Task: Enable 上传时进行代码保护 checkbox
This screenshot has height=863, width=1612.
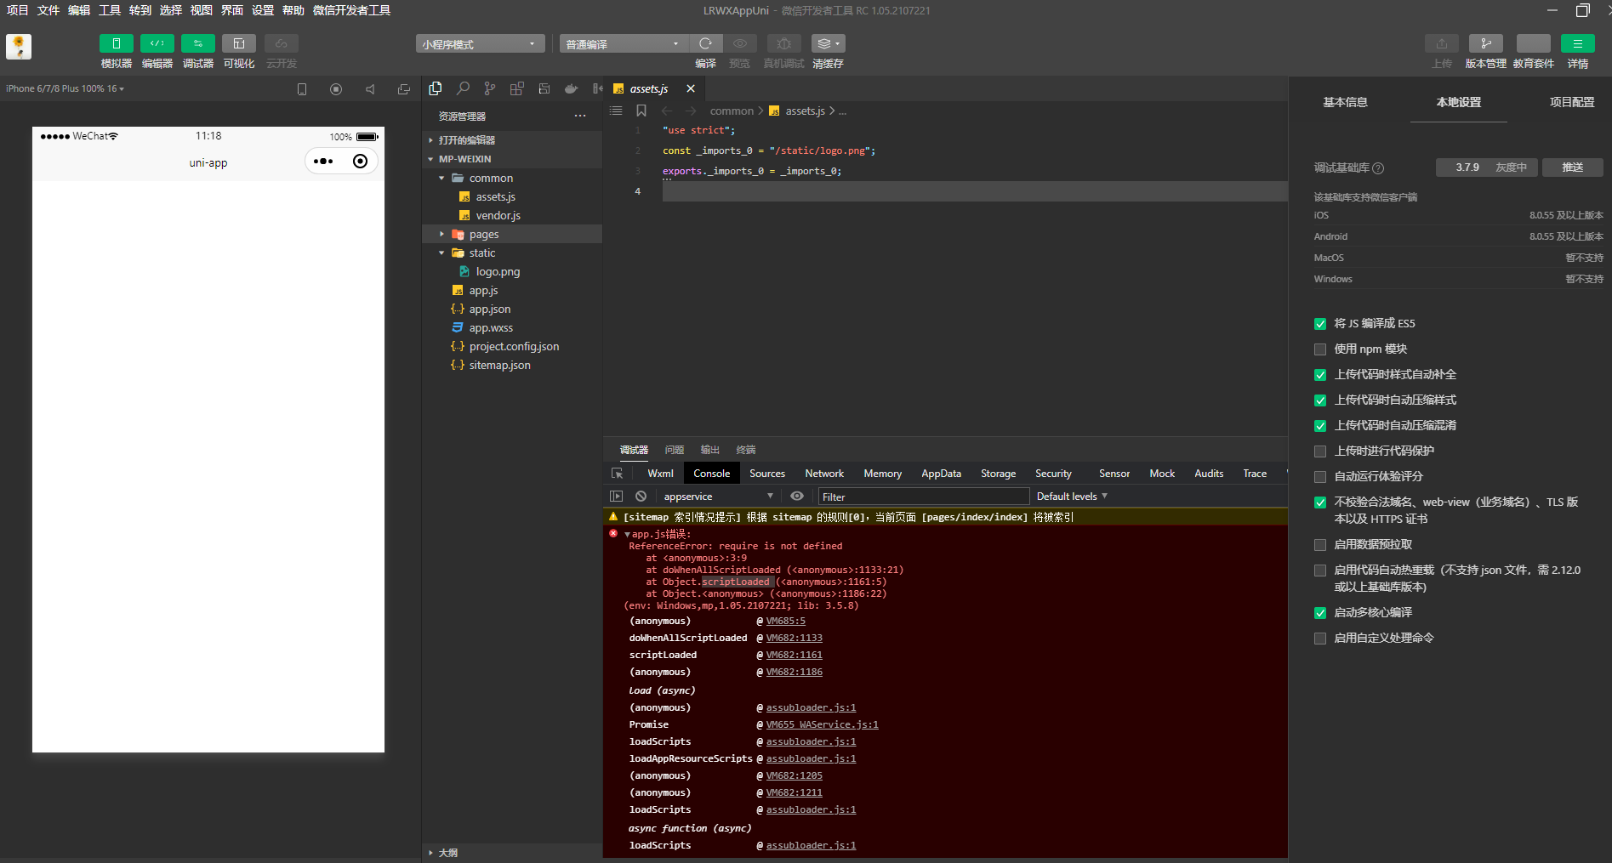Action: pos(1320,451)
